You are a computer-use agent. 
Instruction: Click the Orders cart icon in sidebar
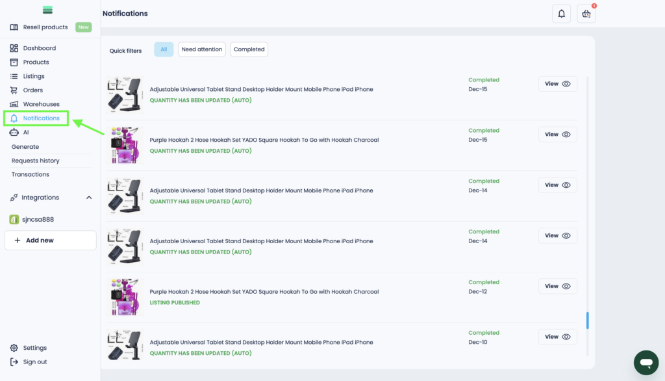(14, 90)
